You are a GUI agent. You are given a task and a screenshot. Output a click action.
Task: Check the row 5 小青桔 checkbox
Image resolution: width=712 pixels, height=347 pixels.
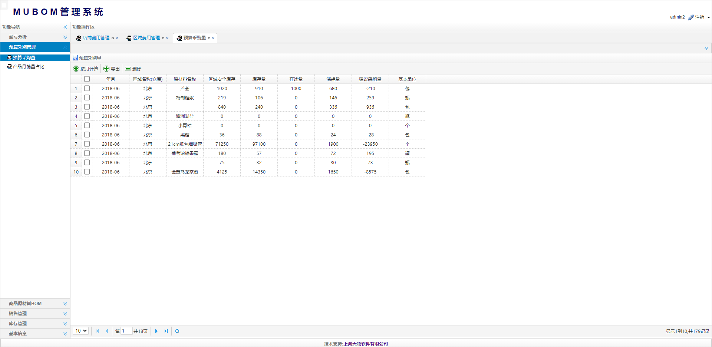[x=87, y=125]
